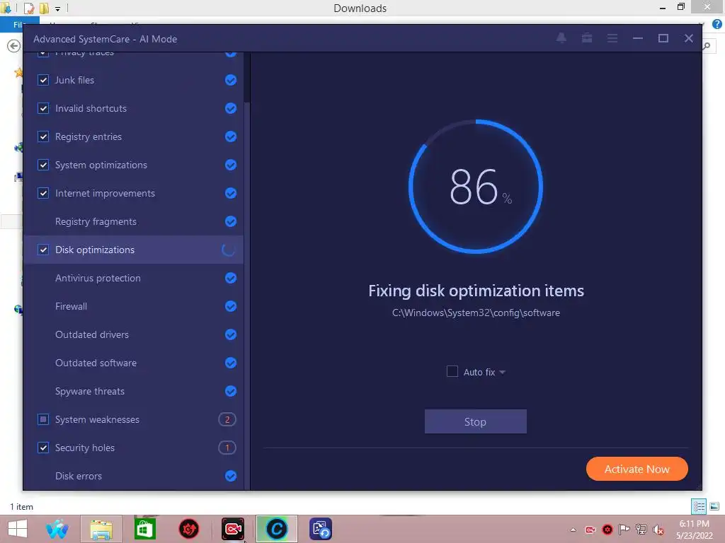The width and height of the screenshot is (725, 543).
Task: Uncheck the System optimizations checkbox
Action: (x=43, y=165)
